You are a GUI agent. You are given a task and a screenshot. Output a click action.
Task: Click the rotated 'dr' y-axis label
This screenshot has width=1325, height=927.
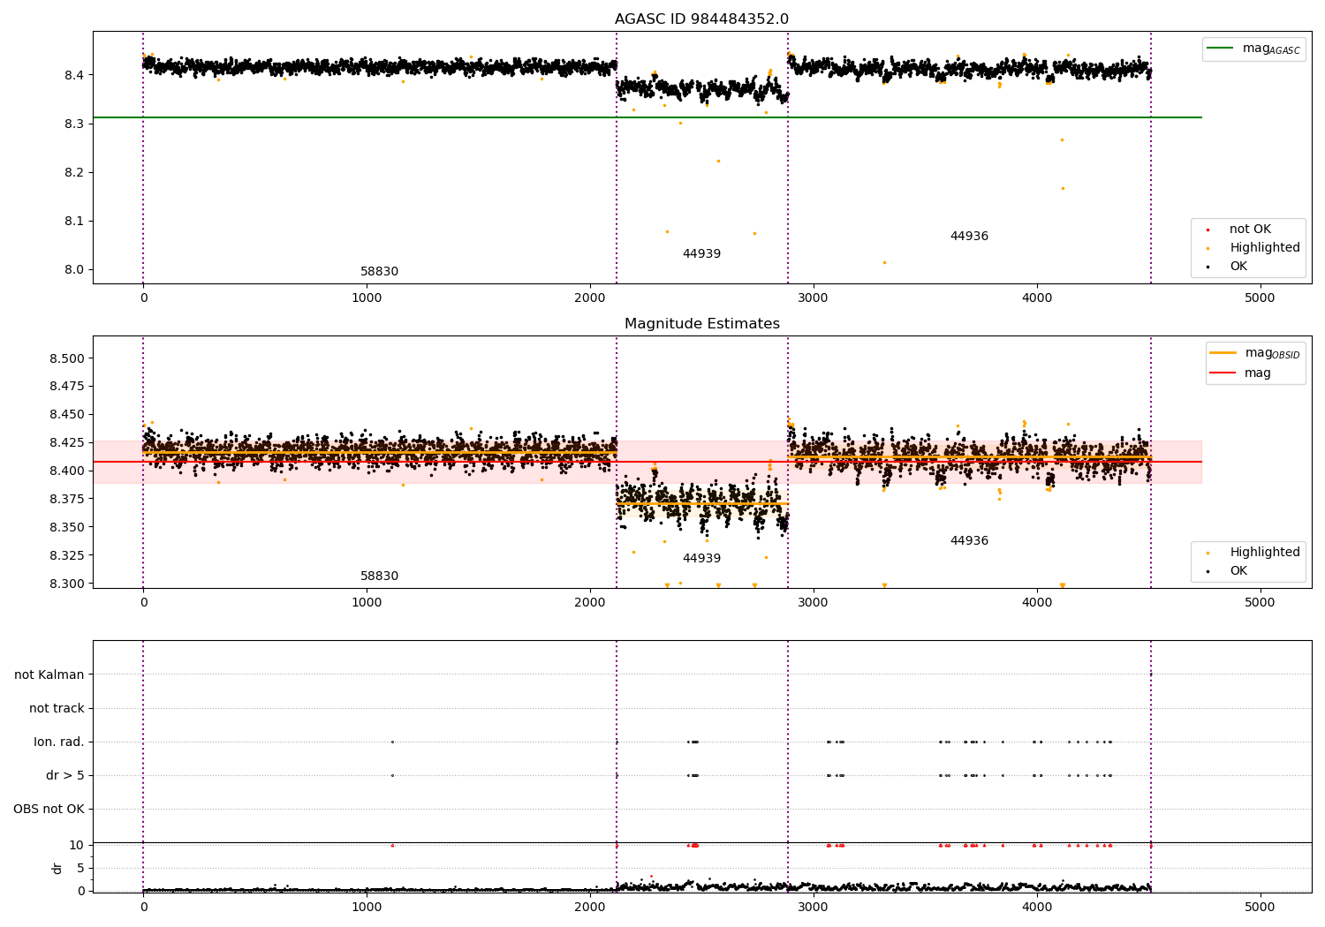tap(57, 868)
